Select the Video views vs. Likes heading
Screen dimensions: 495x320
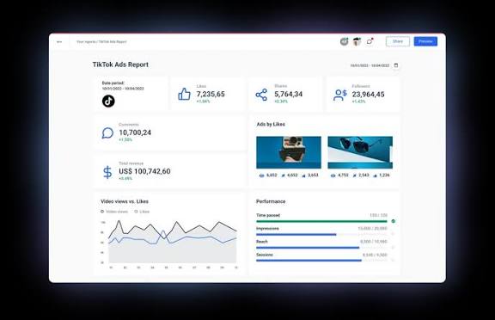click(x=125, y=201)
